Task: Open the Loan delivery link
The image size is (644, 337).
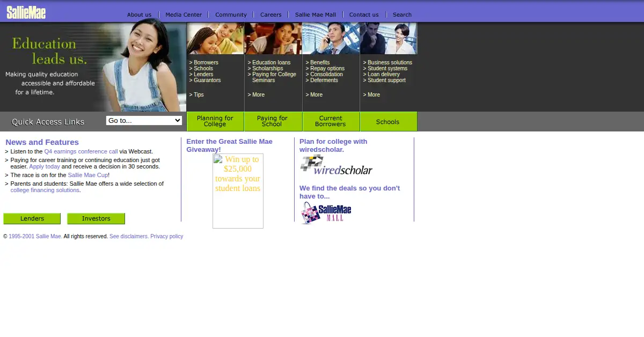Action: point(384,75)
